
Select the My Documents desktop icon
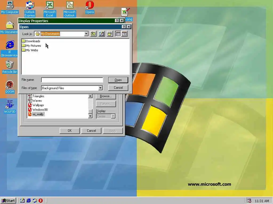tap(9, 27)
